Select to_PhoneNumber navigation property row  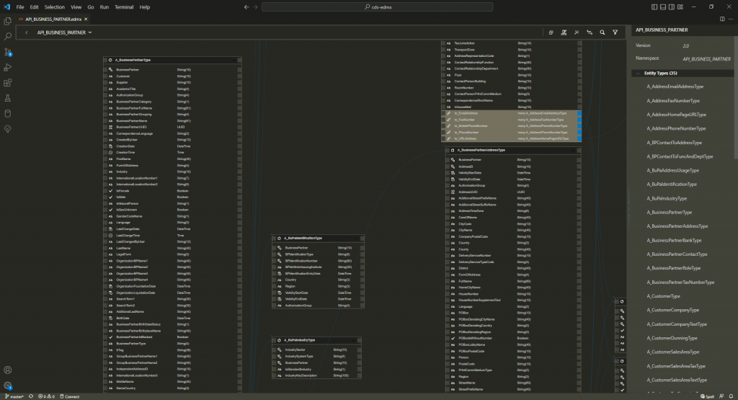click(511, 132)
